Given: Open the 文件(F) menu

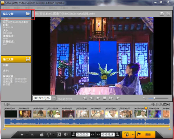Looking at the screenshot, I should pos(6,8).
